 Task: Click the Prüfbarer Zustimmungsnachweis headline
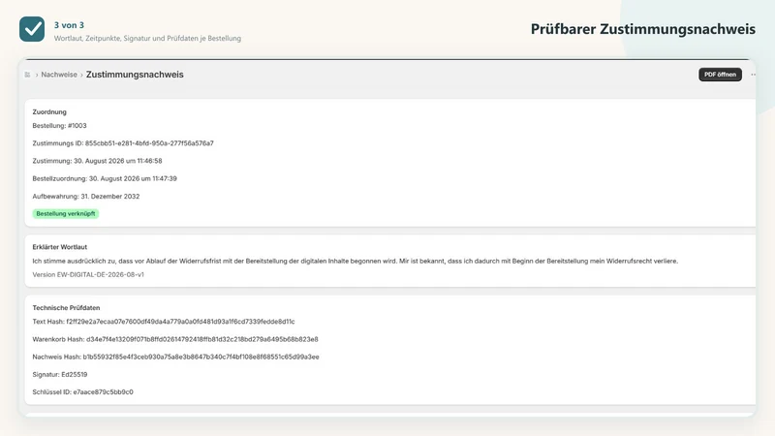coord(643,29)
